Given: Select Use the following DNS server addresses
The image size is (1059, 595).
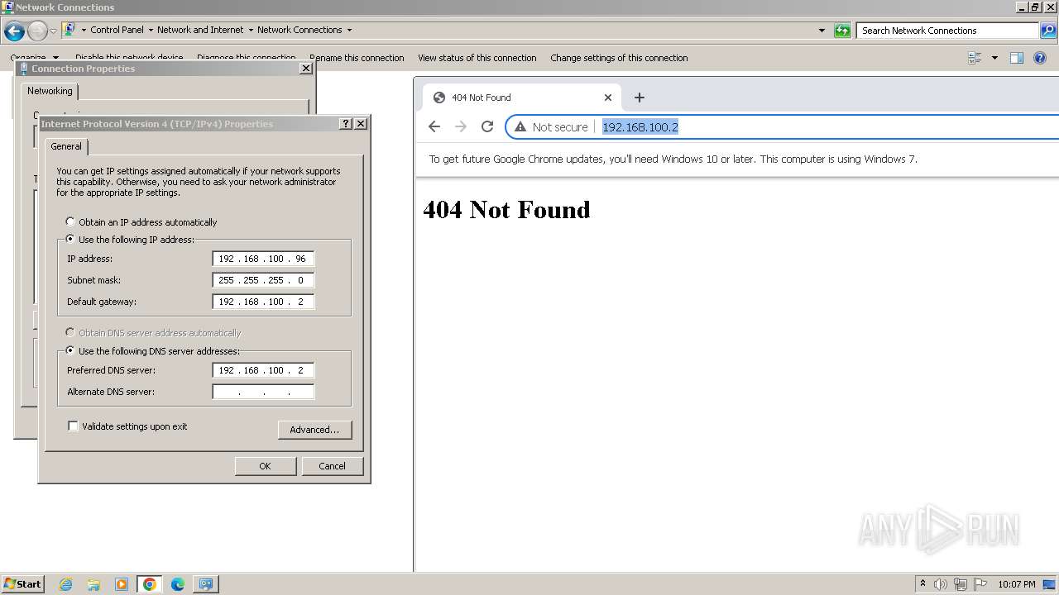Looking at the screenshot, I should point(70,351).
